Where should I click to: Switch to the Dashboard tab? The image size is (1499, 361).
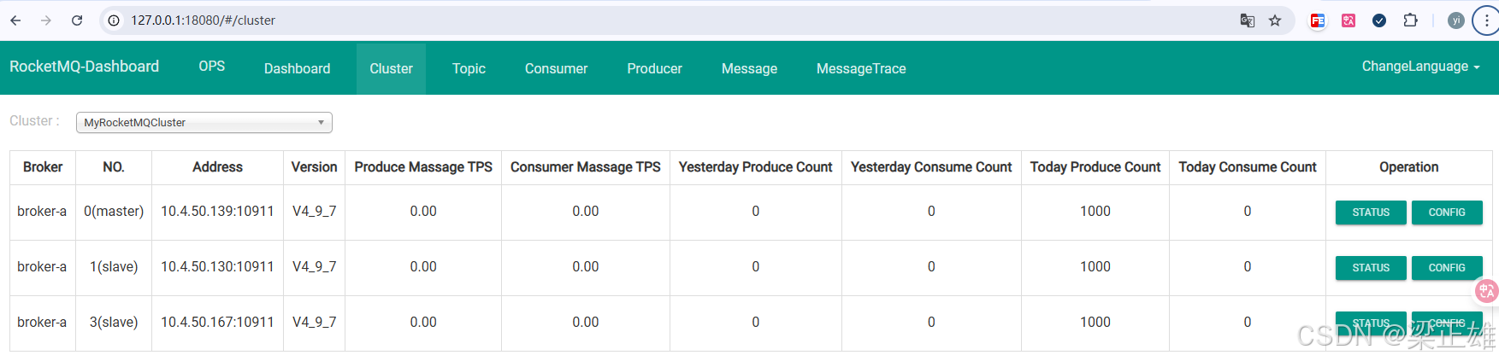click(297, 68)
